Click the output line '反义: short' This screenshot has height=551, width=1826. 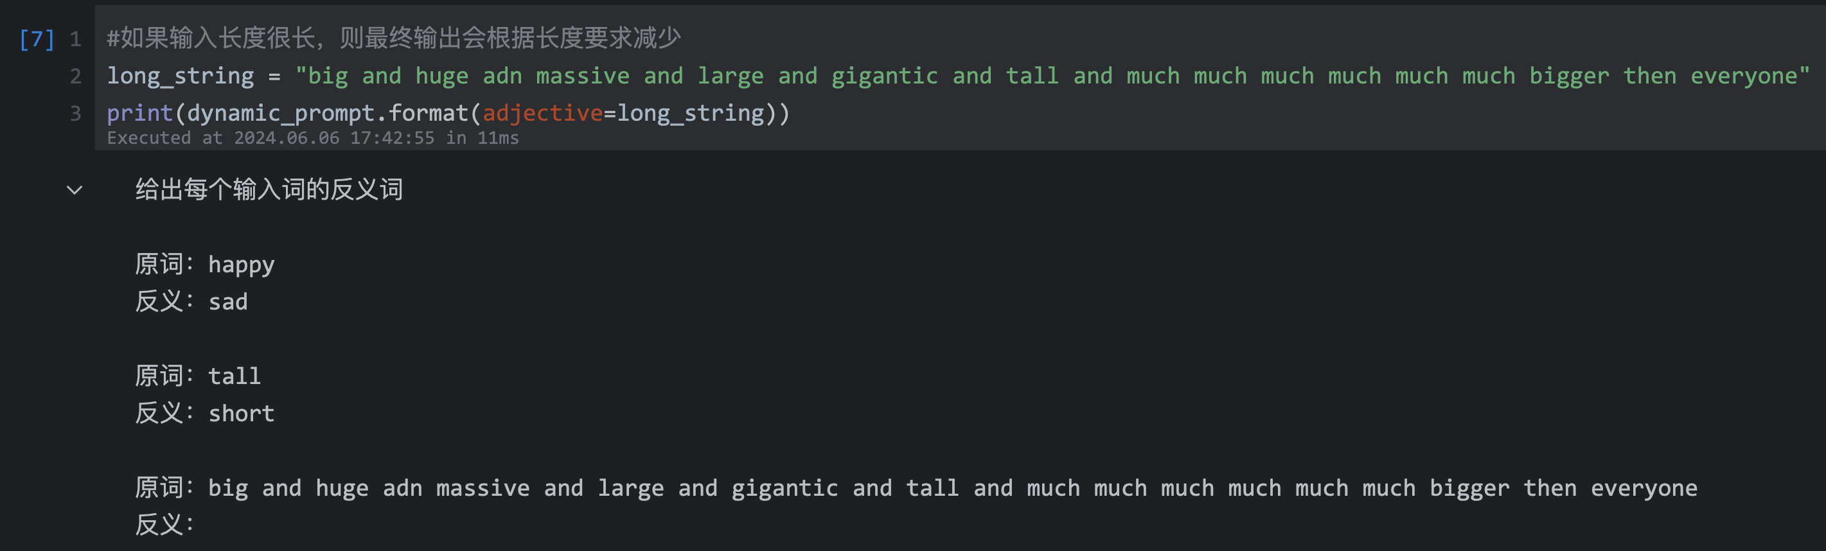205,414
